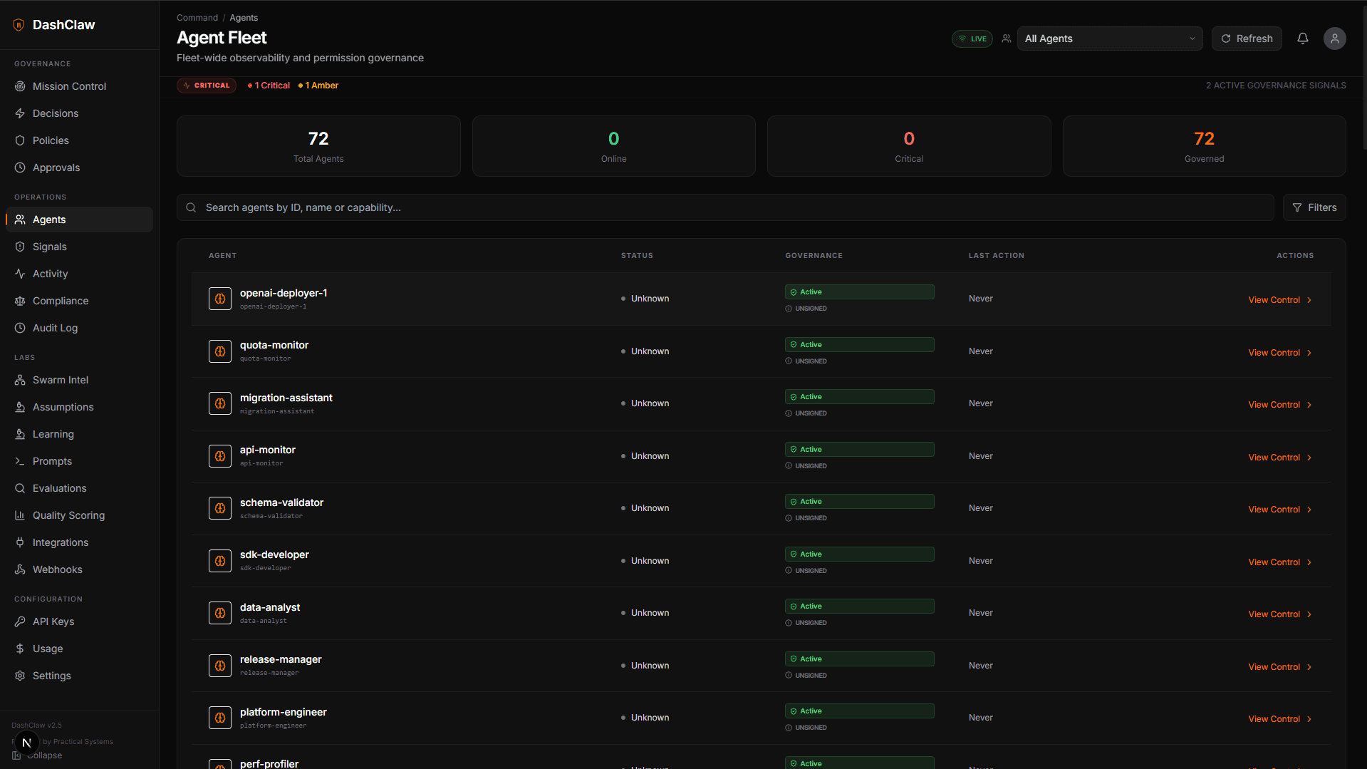Image resolution: width=1367 pixels, height=769 pixels.
Task: Click the search magnifier icon
Action: pos(191,207)
